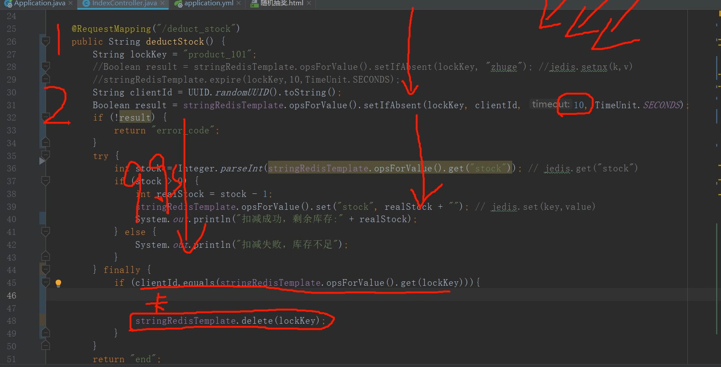This screenshot has width=721, height=367.
Task: Click line number 46 in the gutter
Action: pos(12,295)
